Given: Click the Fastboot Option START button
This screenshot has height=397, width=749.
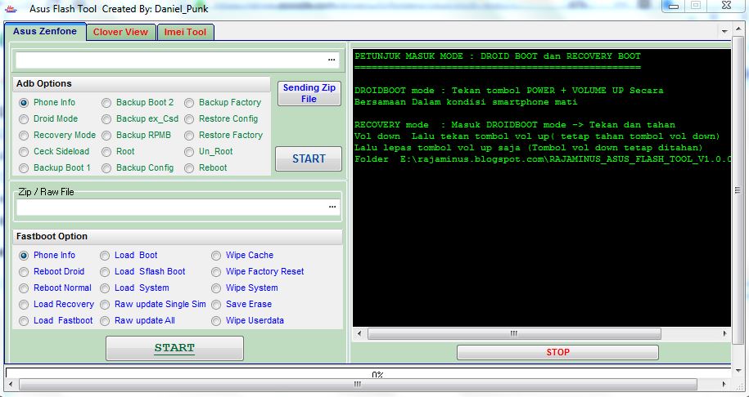Looking at the screenshot, I should pos(174,348).
